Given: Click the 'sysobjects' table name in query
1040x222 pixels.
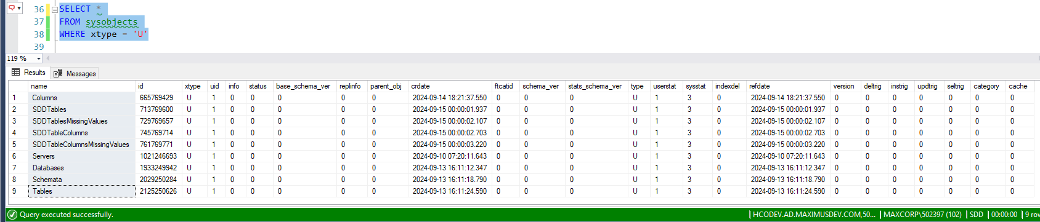Looking at the screenshot, I should tap(112, 22).
